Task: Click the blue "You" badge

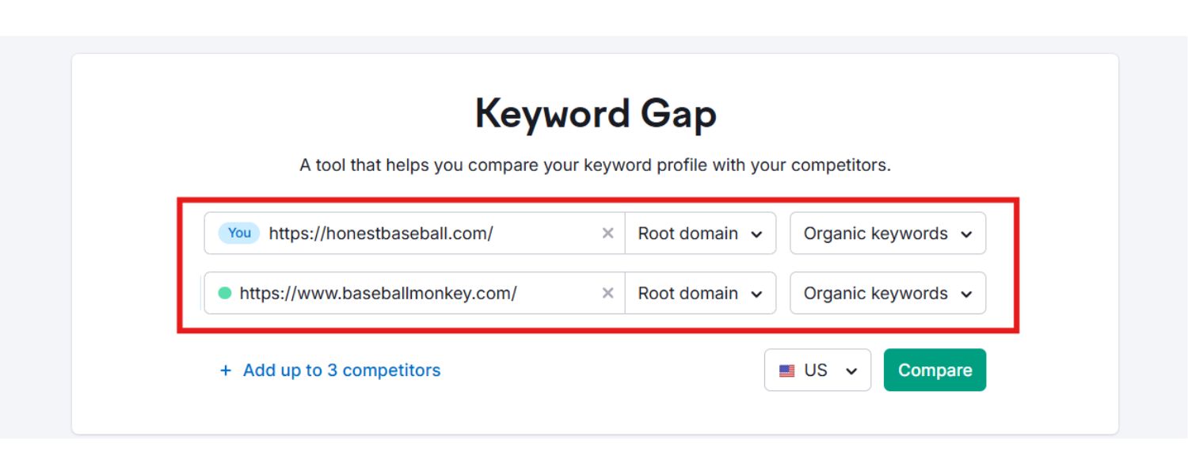Action: click(239, 233)
